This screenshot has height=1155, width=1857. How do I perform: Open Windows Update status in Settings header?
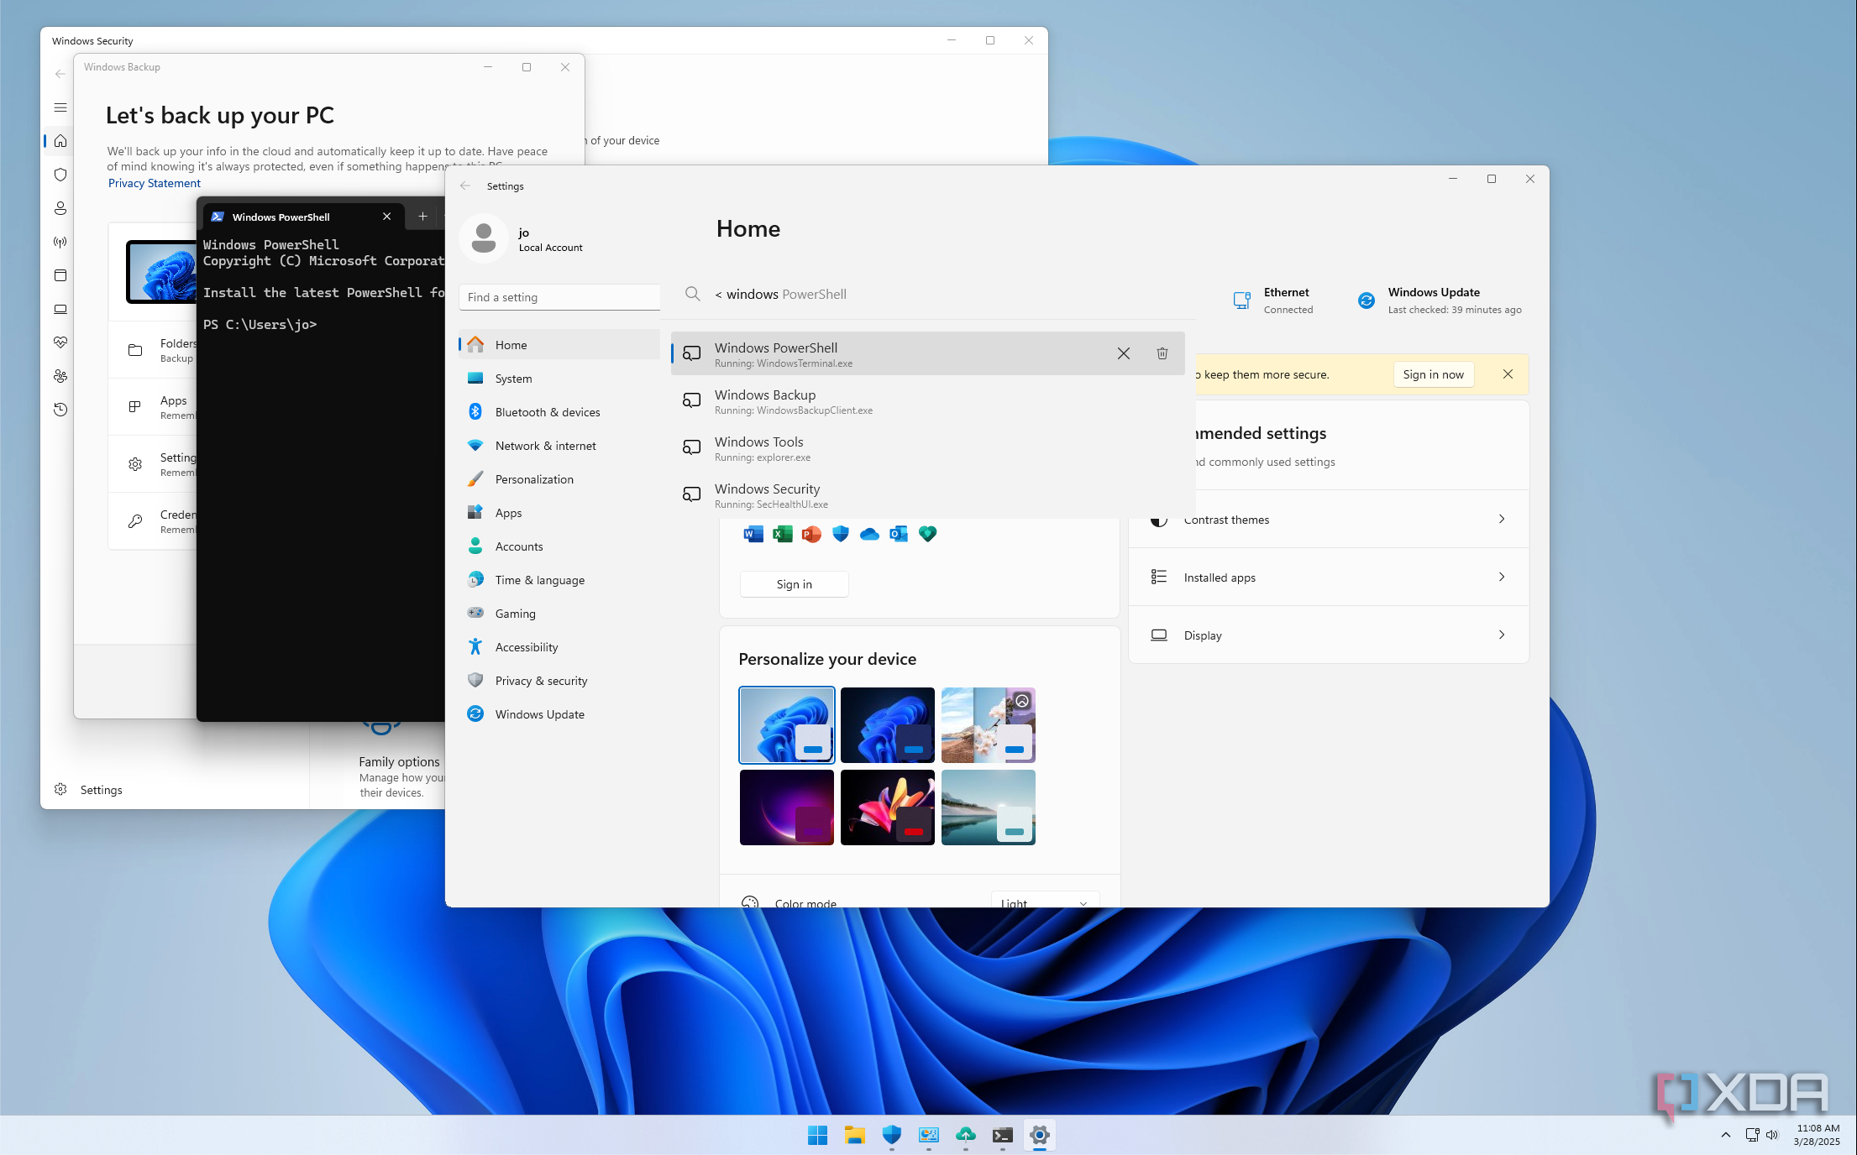pos(1440,301)
